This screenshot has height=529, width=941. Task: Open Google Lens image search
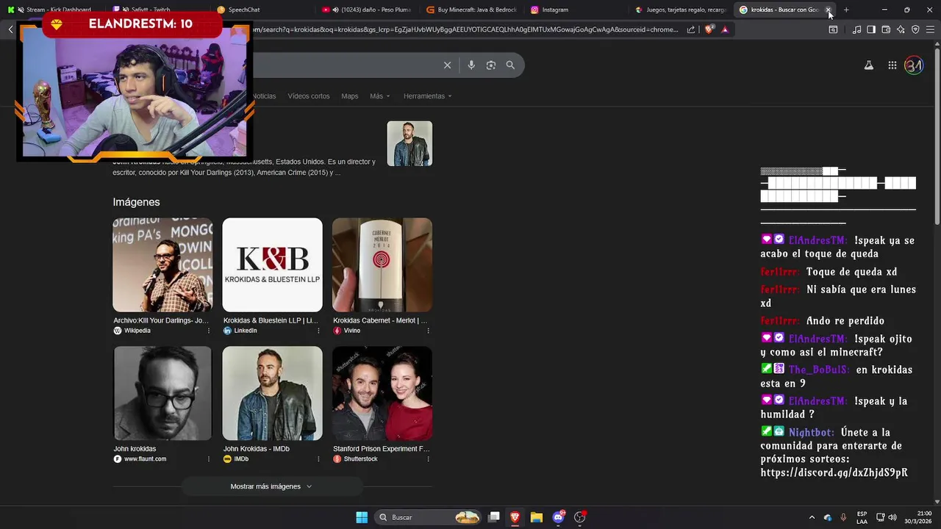491,65
